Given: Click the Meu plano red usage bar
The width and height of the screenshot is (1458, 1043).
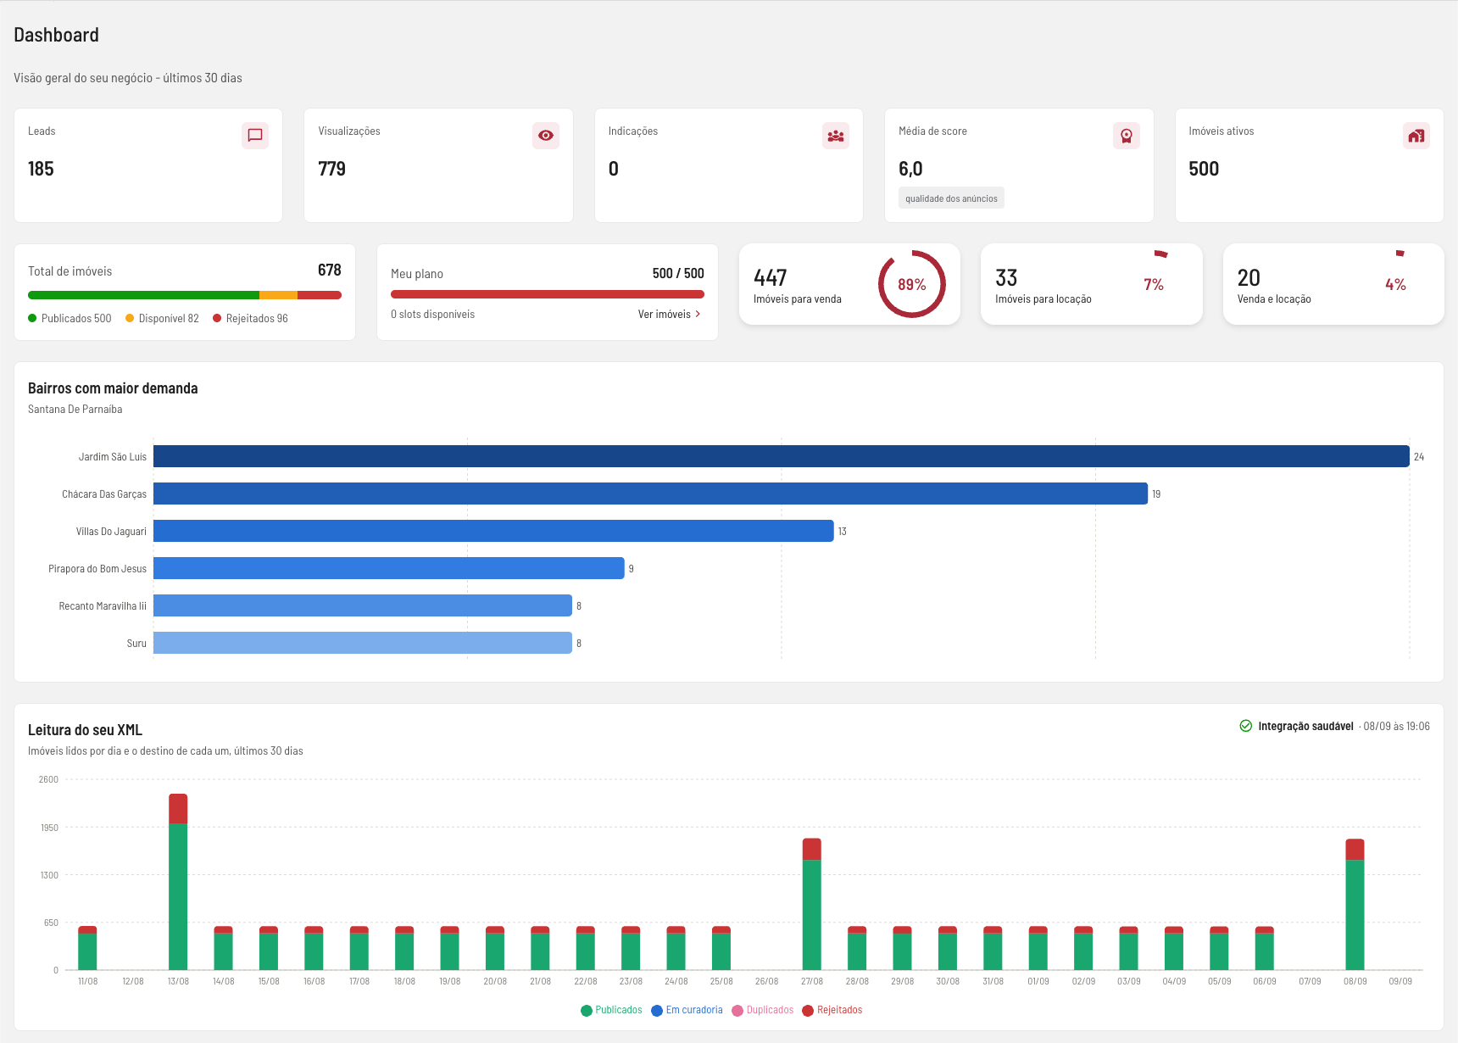Looking at the screenshot, I should [548, 294].
